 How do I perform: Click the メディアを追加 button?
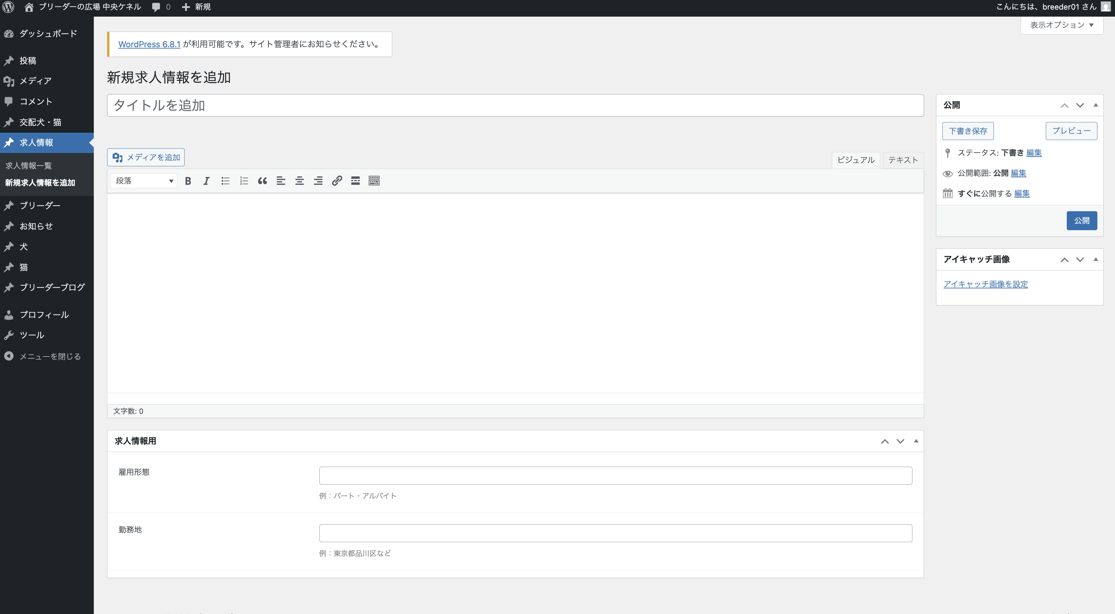click(146, 158)
